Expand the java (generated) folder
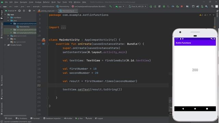The height and width of the screenshot is (123, 219). click(8, 36)
